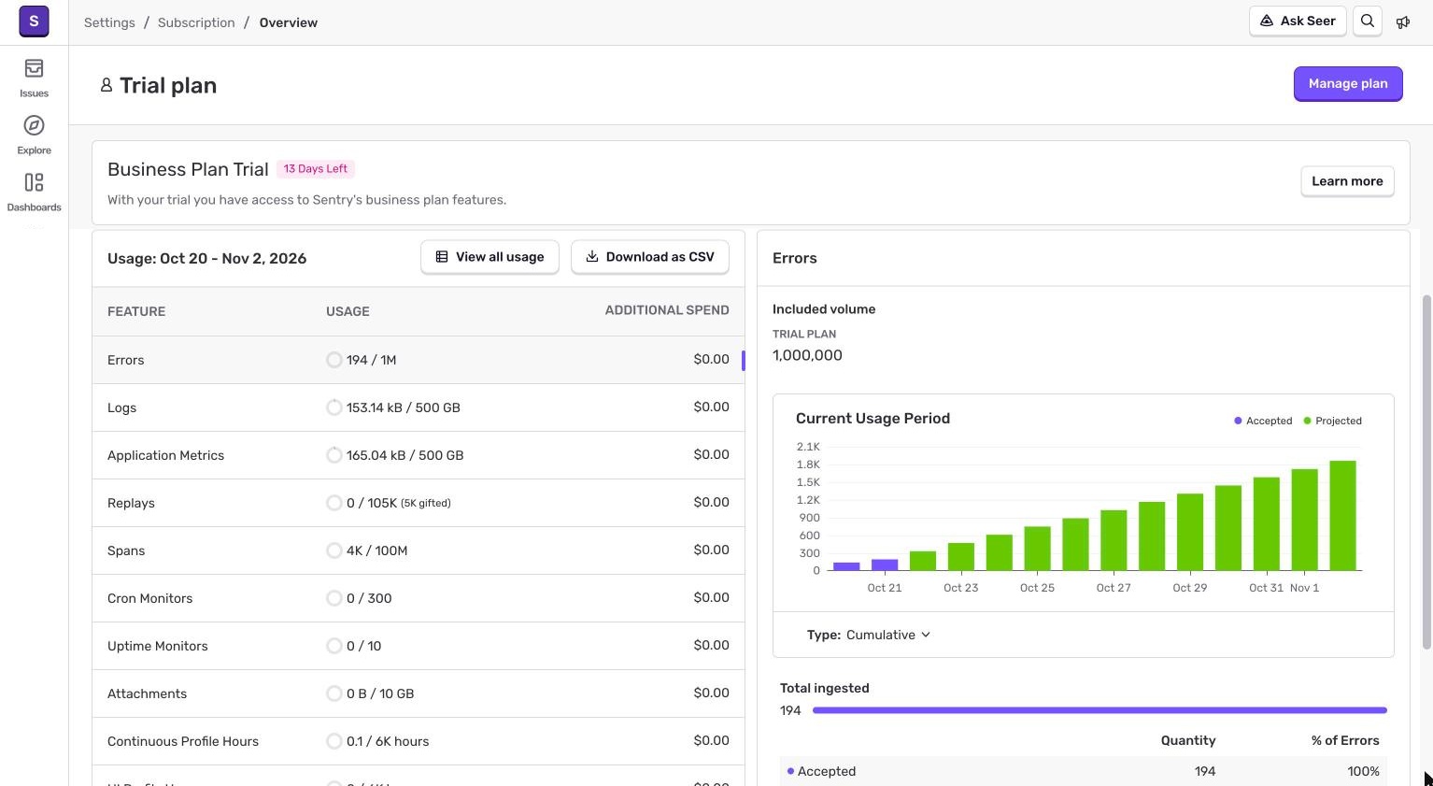
Task: Select the Spans feature row
Action: (419, 550)
